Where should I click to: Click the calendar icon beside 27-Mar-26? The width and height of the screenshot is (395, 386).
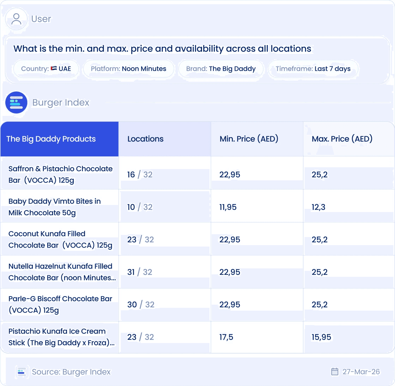tap(335, 372)
